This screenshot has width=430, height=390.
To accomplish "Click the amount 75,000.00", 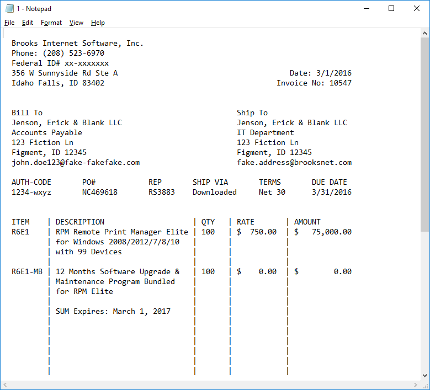I will click(332, 232).
